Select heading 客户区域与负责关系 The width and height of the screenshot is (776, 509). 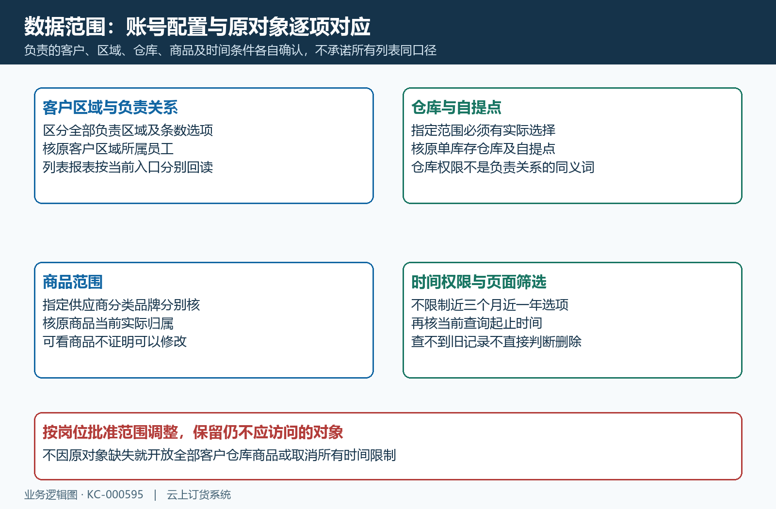(x=110, y=108)
